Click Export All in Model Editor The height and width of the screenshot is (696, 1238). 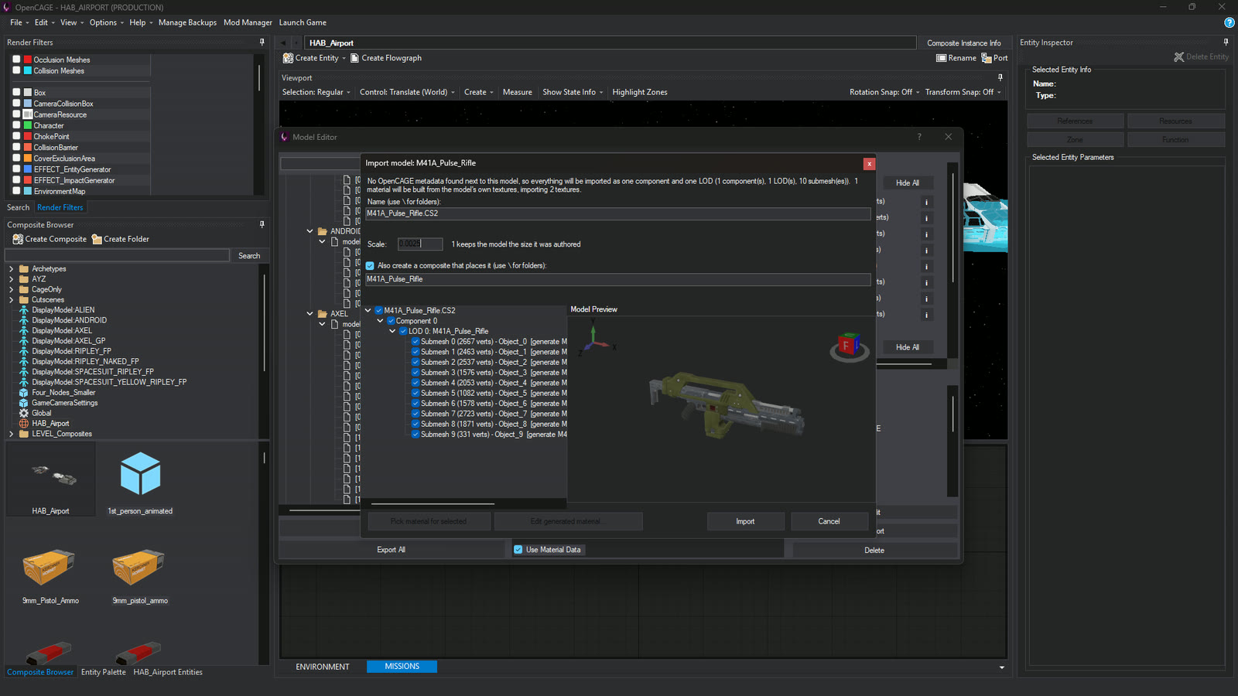(391, 550)
